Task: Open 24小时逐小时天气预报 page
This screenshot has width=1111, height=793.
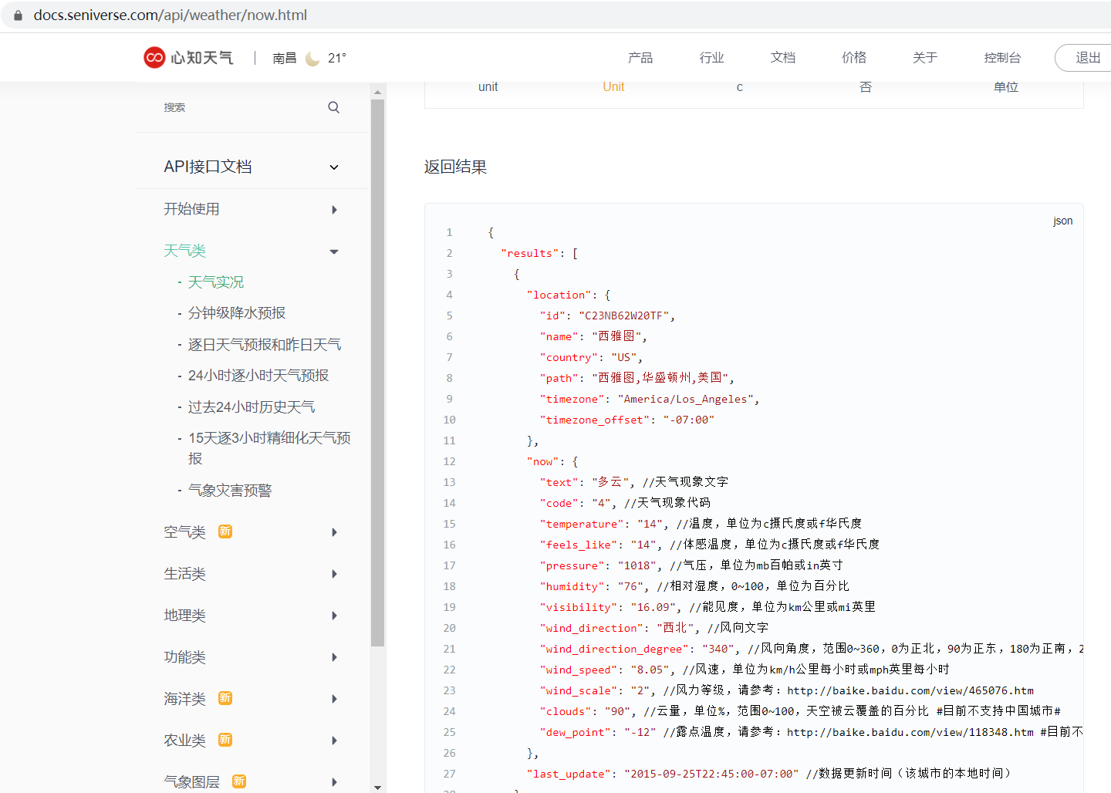Action: point(258,376)
